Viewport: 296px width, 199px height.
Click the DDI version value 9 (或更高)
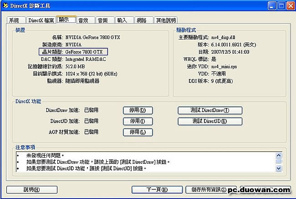click(x=222, y=81)
